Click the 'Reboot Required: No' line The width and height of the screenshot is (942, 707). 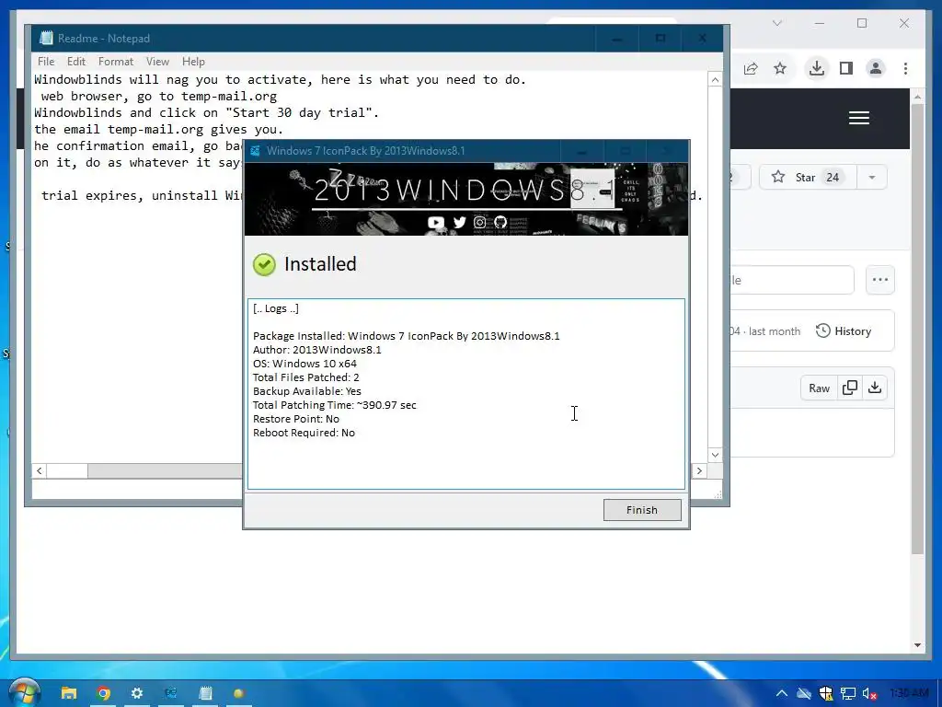point(304,433)
